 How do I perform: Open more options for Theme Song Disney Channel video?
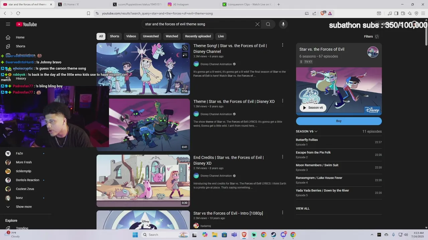click(x=283, y=45)
